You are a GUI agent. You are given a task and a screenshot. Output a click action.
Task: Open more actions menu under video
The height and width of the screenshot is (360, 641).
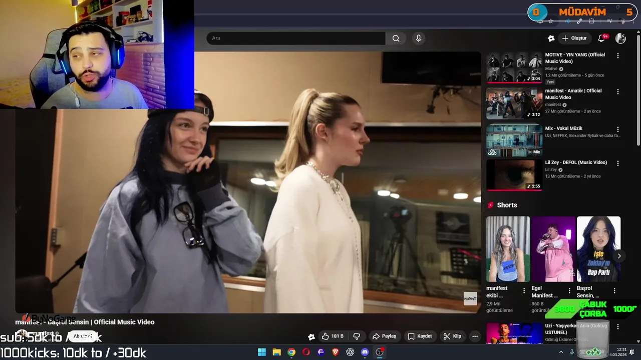click(x=475, y=336)
